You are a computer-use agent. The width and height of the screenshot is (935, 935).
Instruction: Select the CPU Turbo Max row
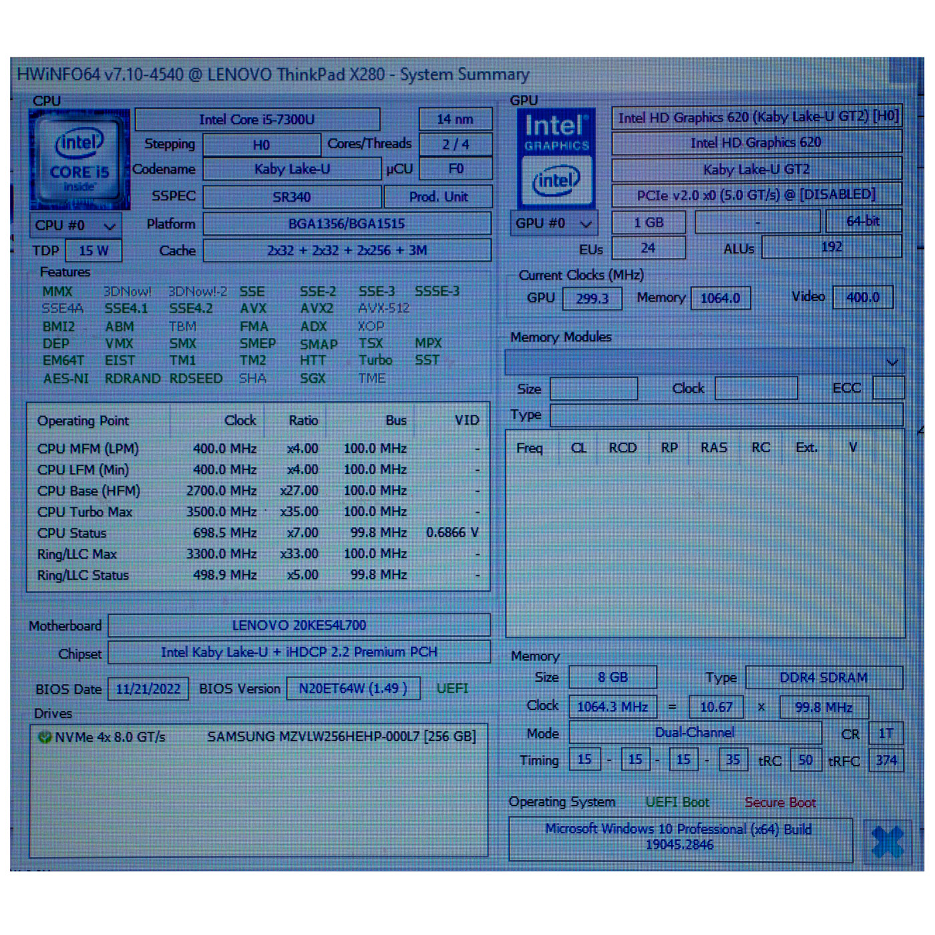click(258, 512)
